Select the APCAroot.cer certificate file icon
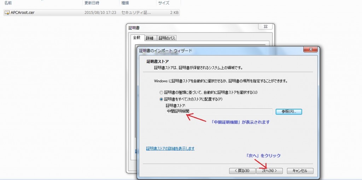 click(7, 12)
